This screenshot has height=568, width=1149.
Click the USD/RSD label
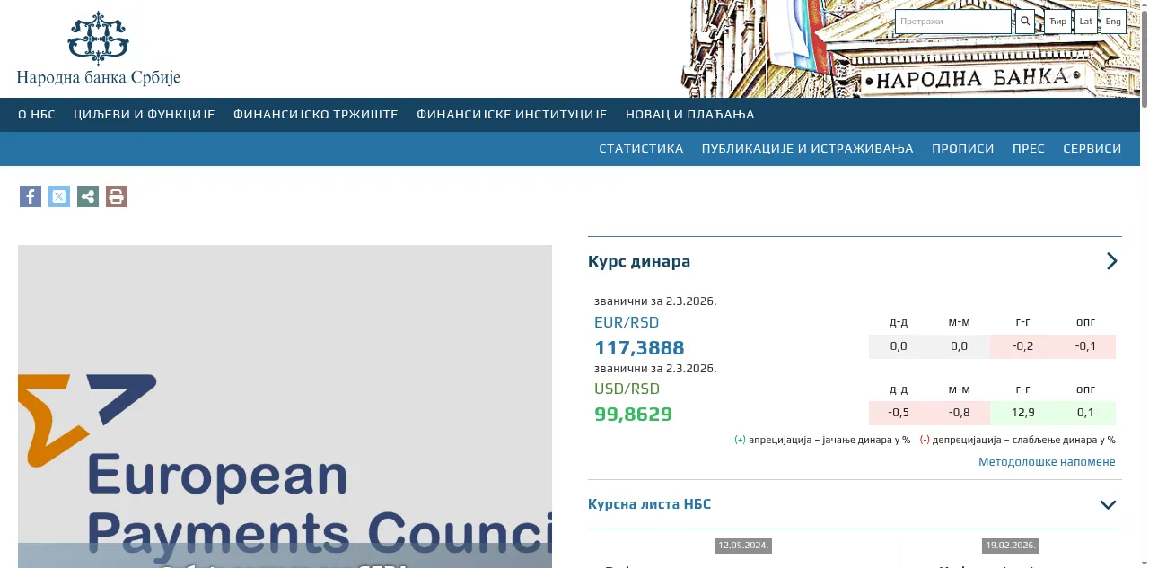627,389
